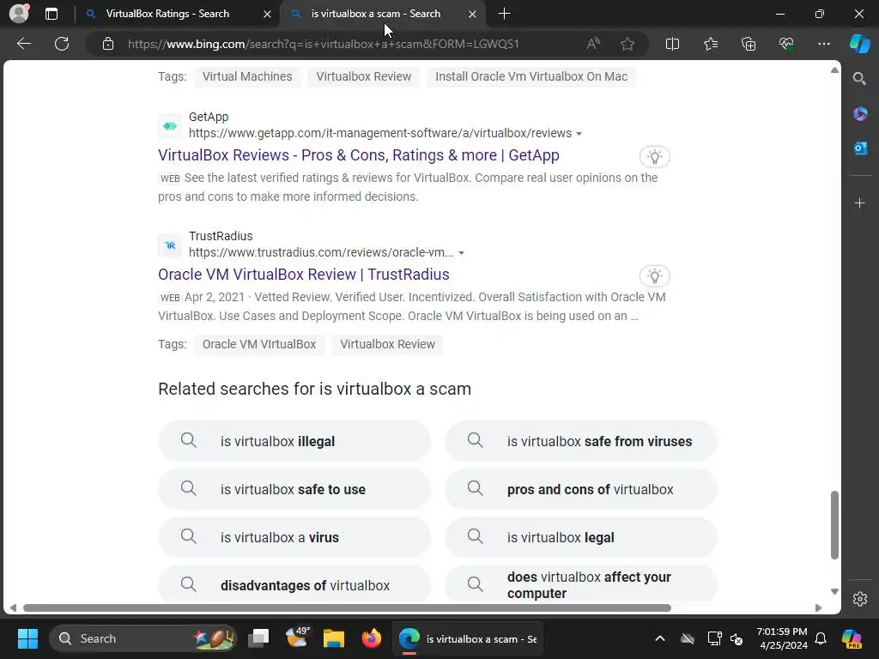Close the VirtualBox Ratings tab

(x=268, y=14)
